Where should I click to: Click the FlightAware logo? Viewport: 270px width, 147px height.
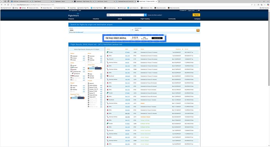[74, 15]
